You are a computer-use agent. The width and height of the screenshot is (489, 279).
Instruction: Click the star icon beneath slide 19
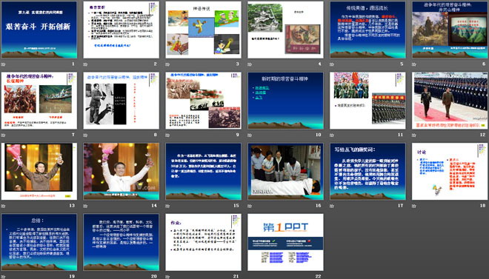[x=3, y=277]
